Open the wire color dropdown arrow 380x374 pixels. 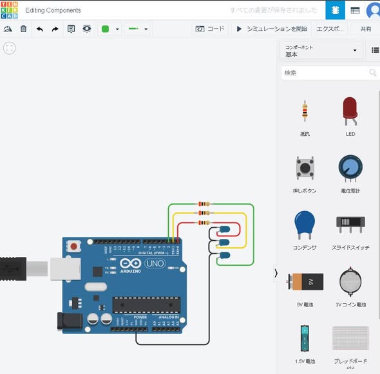(117, 29)
